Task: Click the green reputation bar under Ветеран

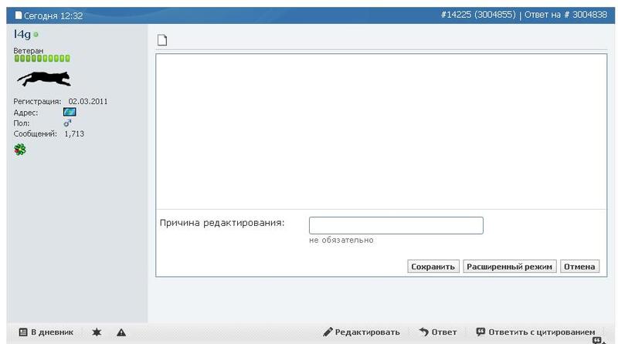Action: 42,58
